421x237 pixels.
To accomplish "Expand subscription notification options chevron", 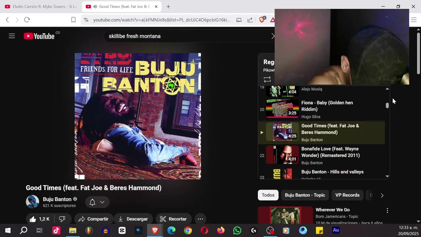I will coord(102,202).
